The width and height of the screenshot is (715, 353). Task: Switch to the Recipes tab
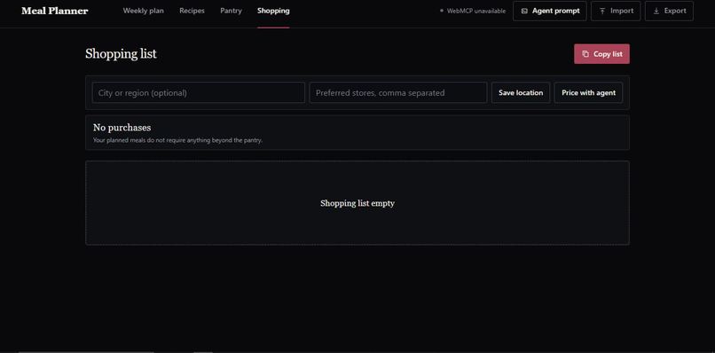click(192, 11)
